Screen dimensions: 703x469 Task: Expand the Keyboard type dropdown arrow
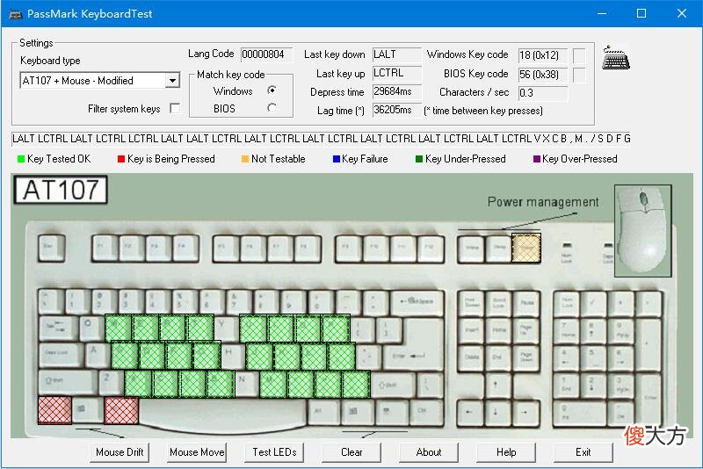(172, 81)
